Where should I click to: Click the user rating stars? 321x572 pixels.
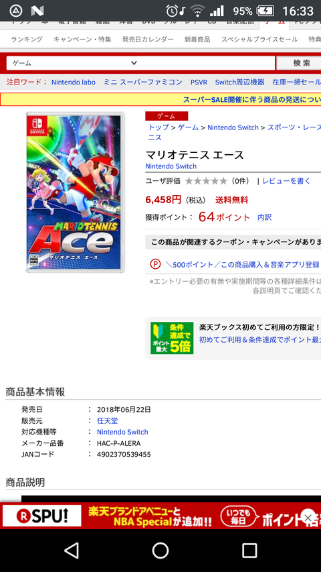tap(206, 181)
